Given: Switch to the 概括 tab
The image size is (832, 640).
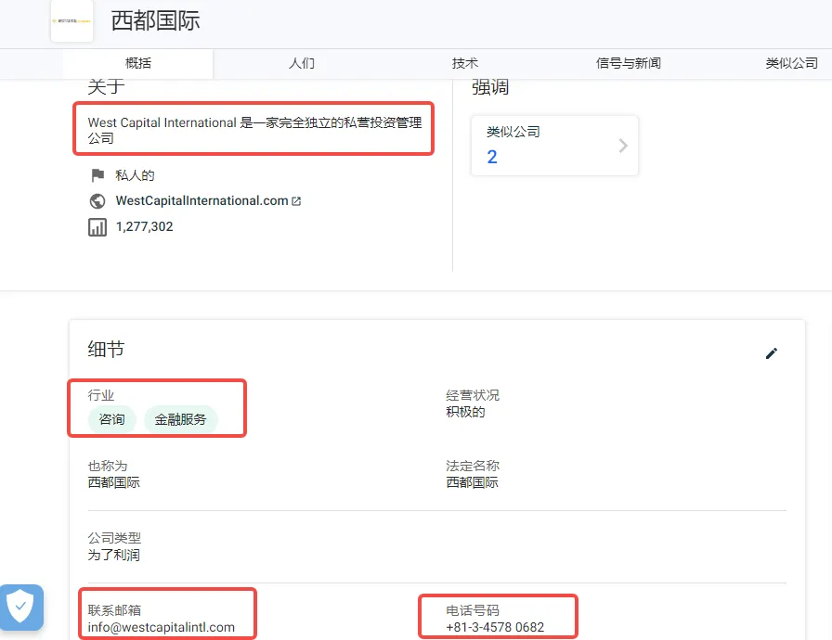Looking at the screenshot, I should 138,64.
